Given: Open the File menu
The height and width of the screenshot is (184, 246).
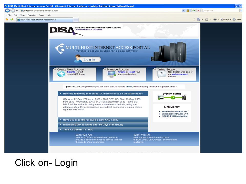Looking at the screenshot, I should coord(9,15).
